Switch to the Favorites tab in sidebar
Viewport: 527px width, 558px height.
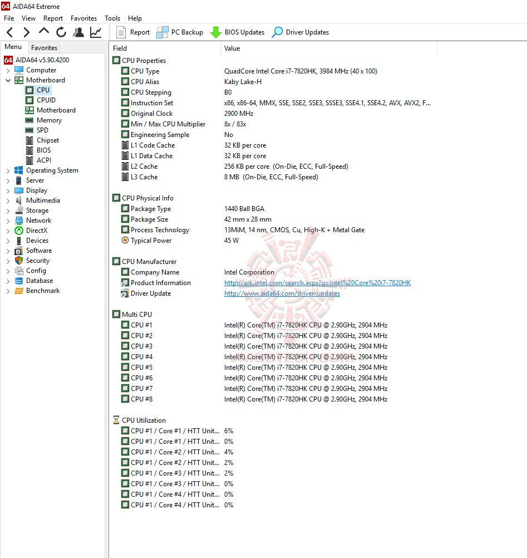tap(44, 48)
